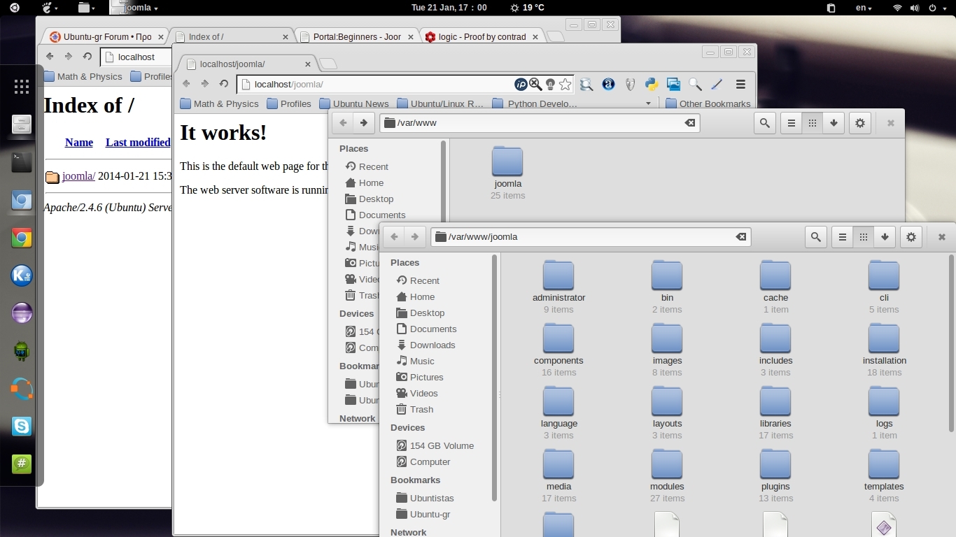Open the view options down-arrow in the /var/www/joomla window
This screenshot has height=537, width=956.
tap(885, 237)
